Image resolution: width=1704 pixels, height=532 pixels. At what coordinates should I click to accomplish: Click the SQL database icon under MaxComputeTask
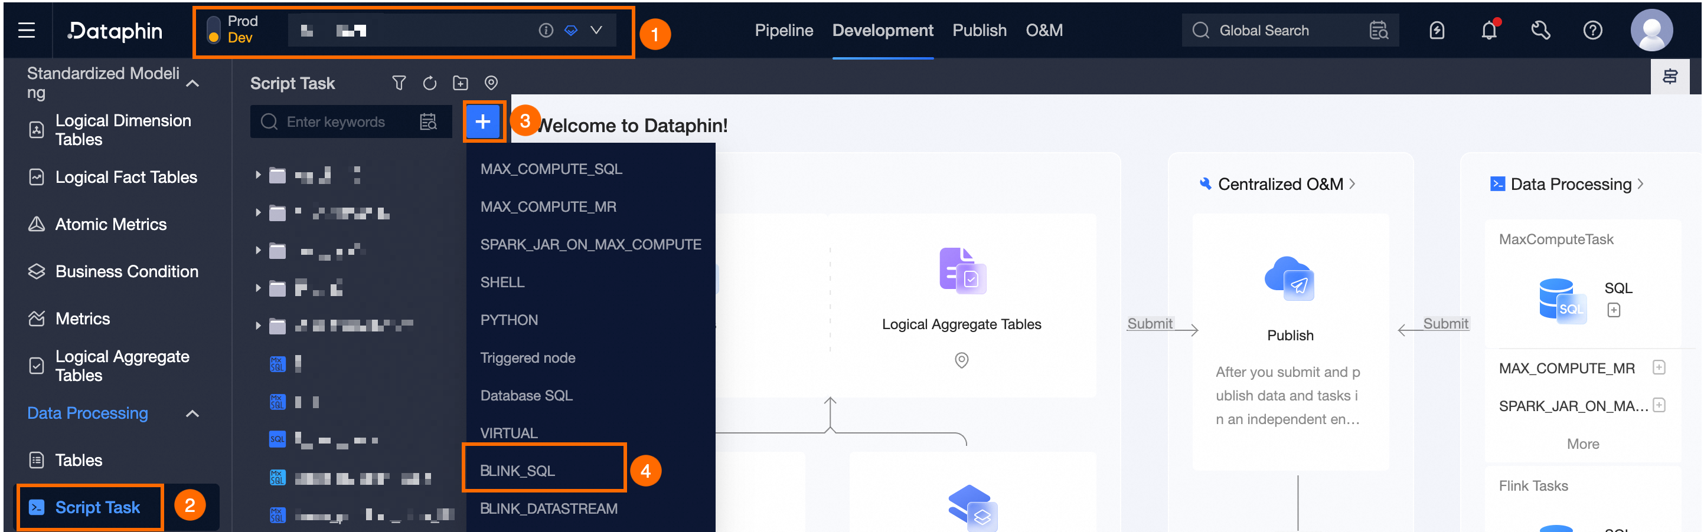1562,301
